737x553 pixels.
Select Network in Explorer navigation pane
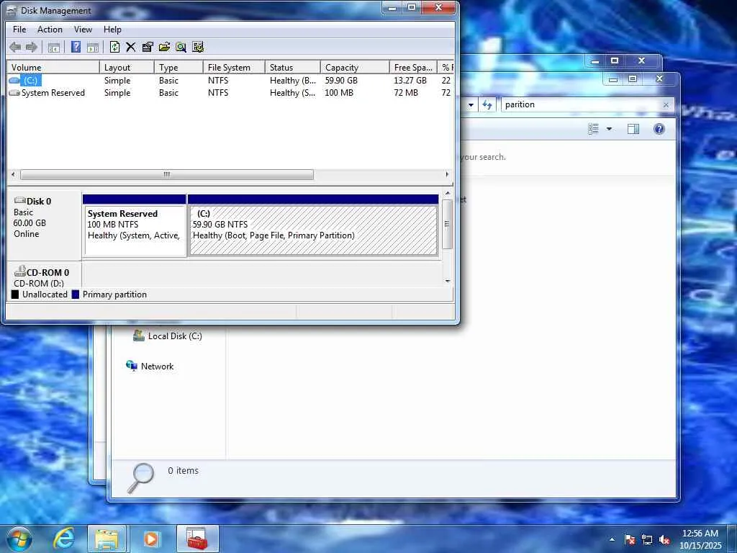tap(150, 366)
